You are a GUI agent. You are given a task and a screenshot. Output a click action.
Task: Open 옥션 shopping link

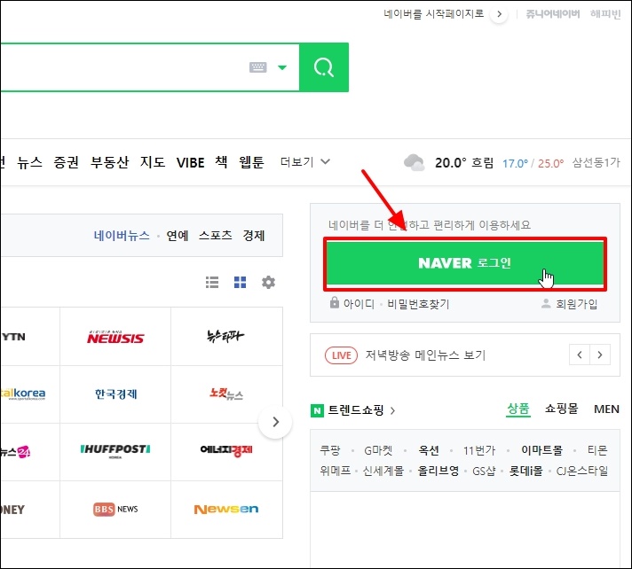coord(429,450)
